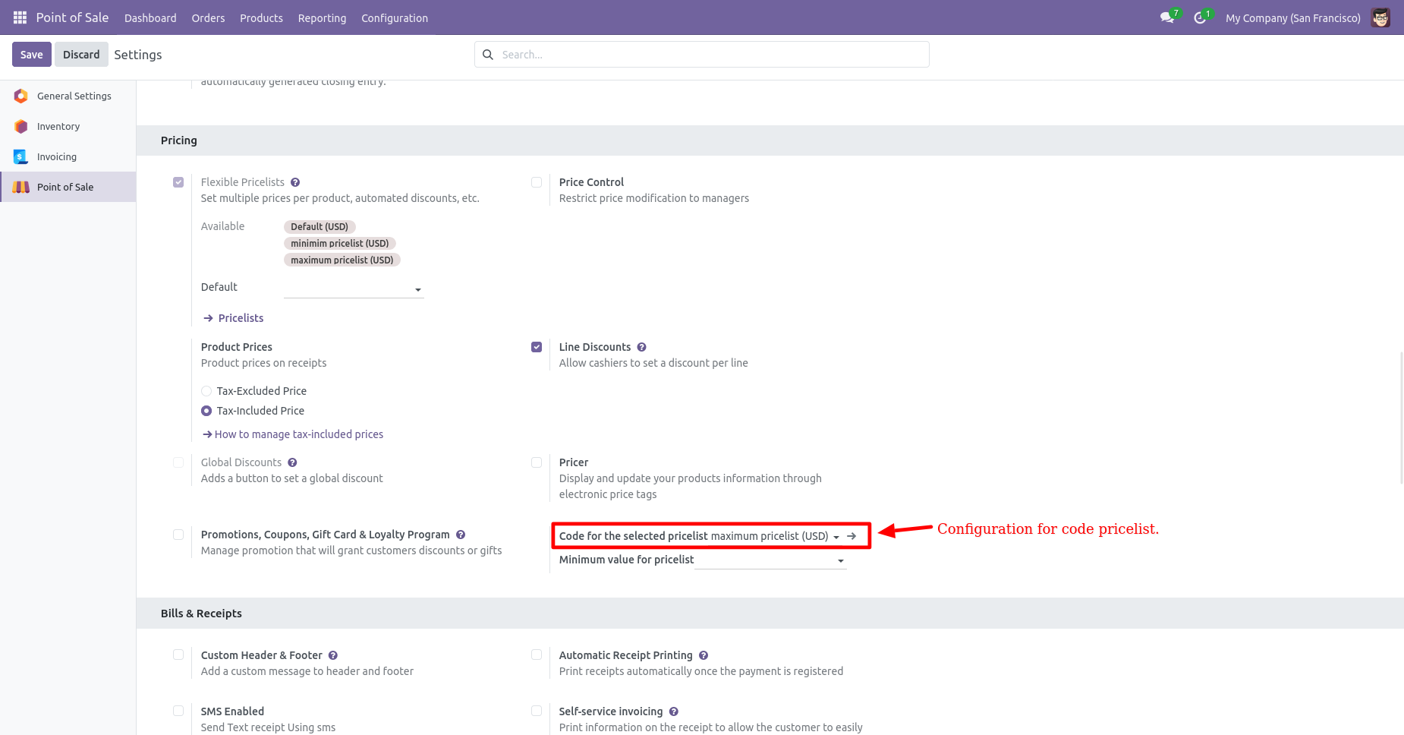Image resolution: width=1404 pixels, height=735 pixels.
Task: Show help for Global Discounts
Action: [292, 462]
